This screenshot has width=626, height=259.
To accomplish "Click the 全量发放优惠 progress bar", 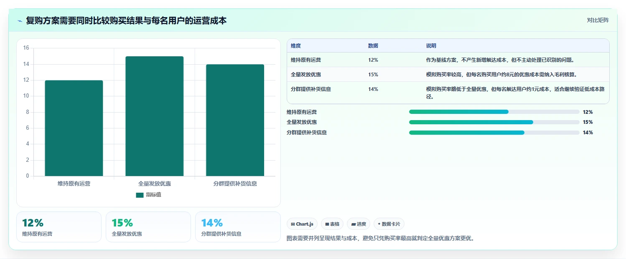I will [x=494, y=122].
